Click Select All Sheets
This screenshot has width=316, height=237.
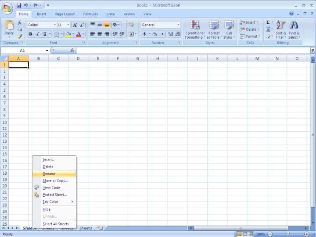pyautogui.click(x=54, y=224)
